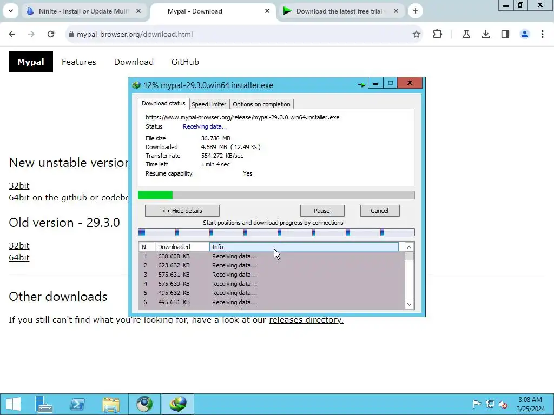Click the connections progress segment bar
Image resolution: width=554 pixels, height=415 pixels.
coord(276,232)
